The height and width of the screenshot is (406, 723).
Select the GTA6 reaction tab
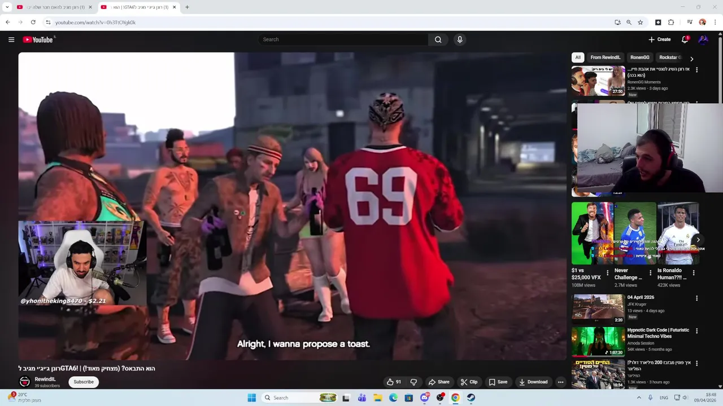[x=138, y=7]
